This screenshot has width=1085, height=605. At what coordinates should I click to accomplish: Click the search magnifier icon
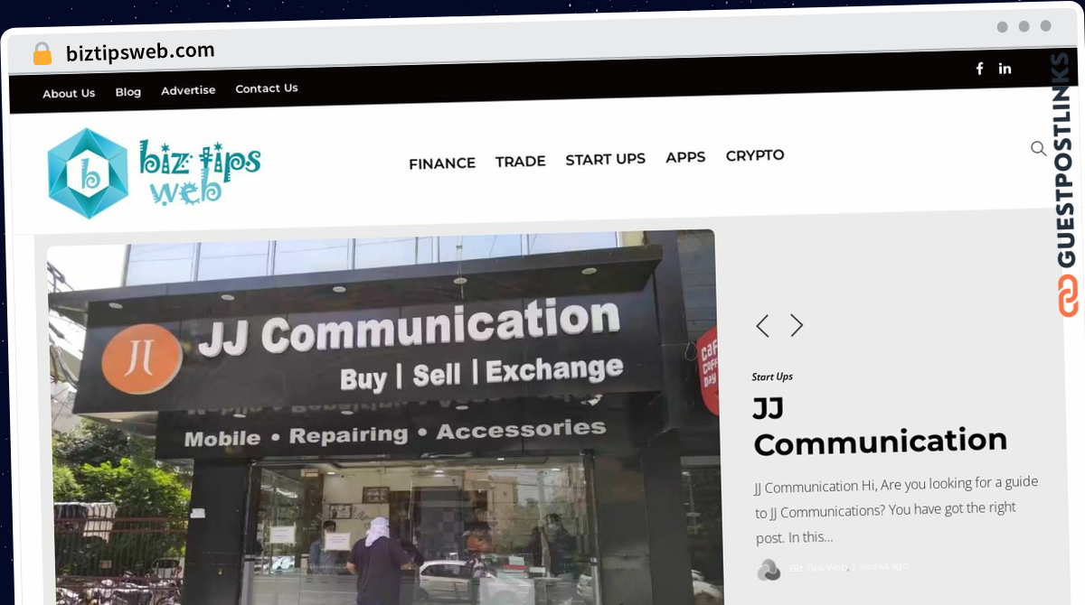(1039, 148)
